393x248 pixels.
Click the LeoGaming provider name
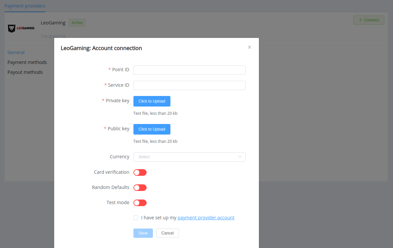click(53, 23)
